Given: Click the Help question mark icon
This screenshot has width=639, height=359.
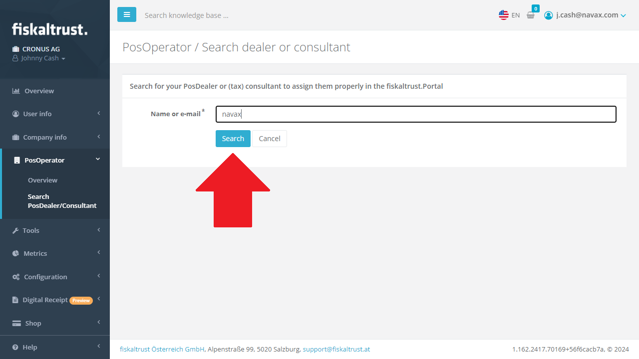Looking at the screenshot, I should point(15,347).
